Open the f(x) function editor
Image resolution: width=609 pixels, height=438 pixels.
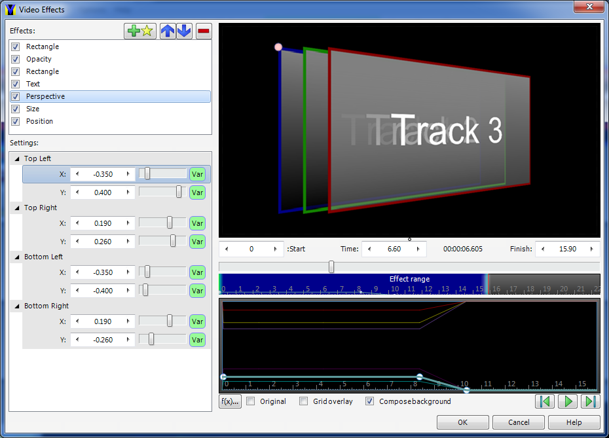[x=230, y=401]
